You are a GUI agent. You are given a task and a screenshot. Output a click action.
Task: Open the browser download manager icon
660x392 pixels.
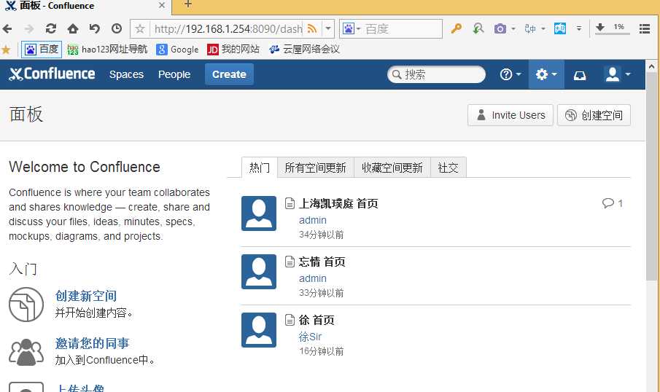tap(600, 28)
